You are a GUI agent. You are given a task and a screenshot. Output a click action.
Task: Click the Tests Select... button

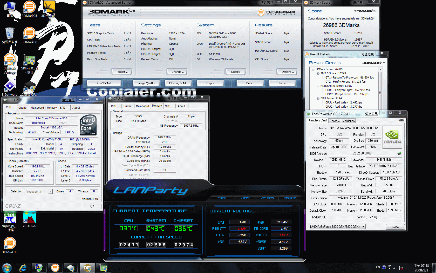[122, 72]
